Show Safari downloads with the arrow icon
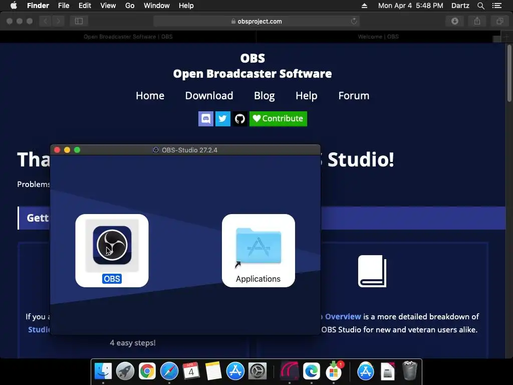Screen dimensions: 513x385 click(455, 21)
